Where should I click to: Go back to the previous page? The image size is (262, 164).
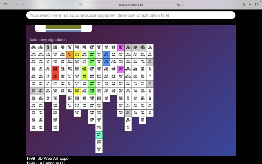tap(17, 5)
